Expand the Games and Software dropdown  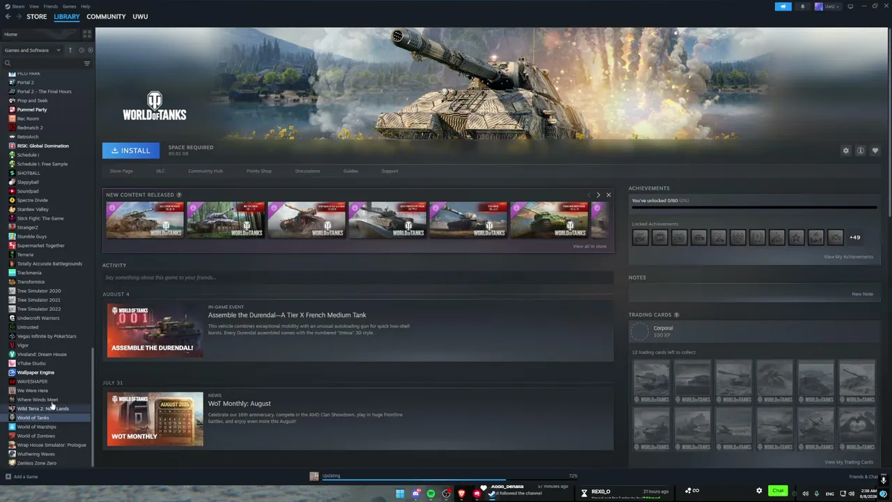32,50
